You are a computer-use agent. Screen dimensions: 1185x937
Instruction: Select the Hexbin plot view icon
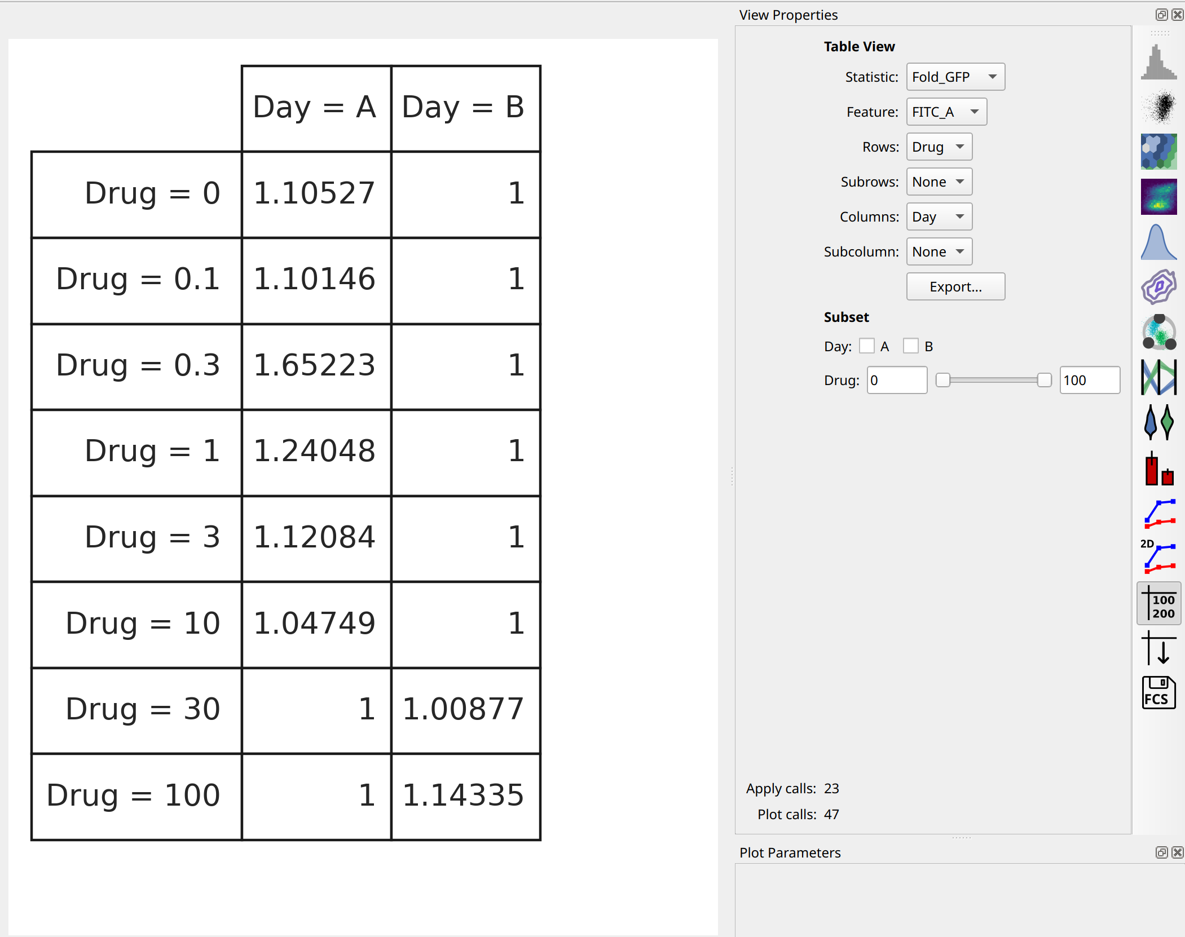click(1158, 152)
